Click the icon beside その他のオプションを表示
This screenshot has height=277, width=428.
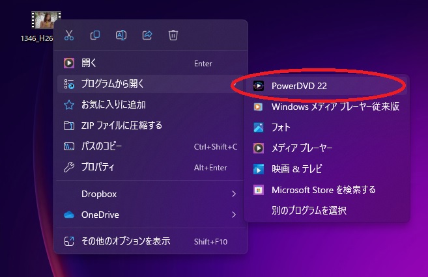pos(69,241)
